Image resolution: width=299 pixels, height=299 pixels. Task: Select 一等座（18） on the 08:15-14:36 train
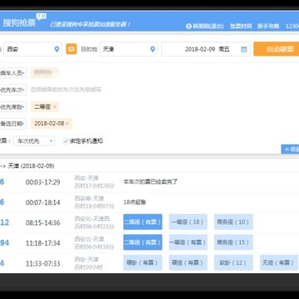tap(188, 222)
